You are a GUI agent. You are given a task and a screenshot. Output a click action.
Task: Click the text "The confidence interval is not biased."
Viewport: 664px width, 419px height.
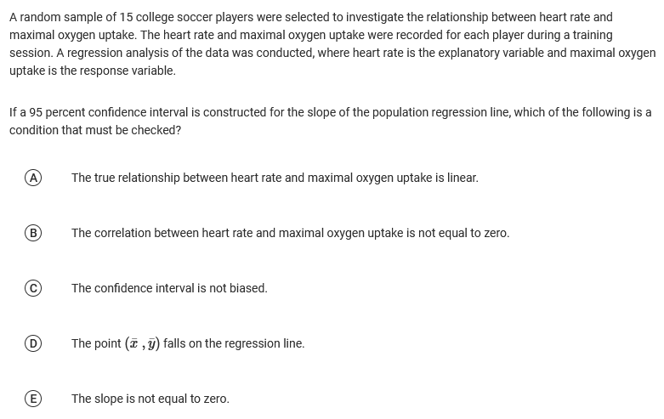[x=169, y=288]
